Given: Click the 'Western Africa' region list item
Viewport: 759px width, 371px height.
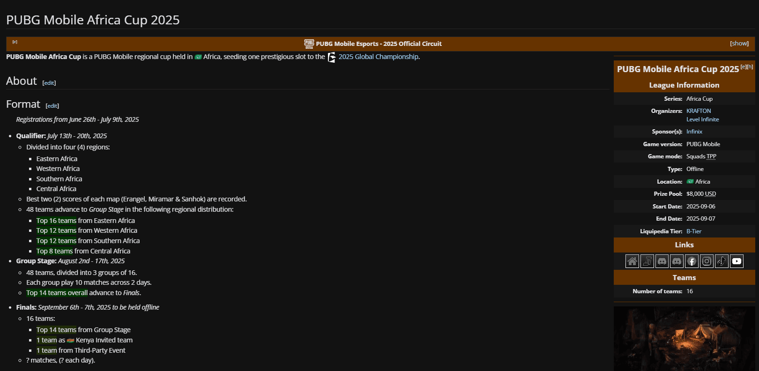Looking at the screenshot, I should click(x=58, y=169).
